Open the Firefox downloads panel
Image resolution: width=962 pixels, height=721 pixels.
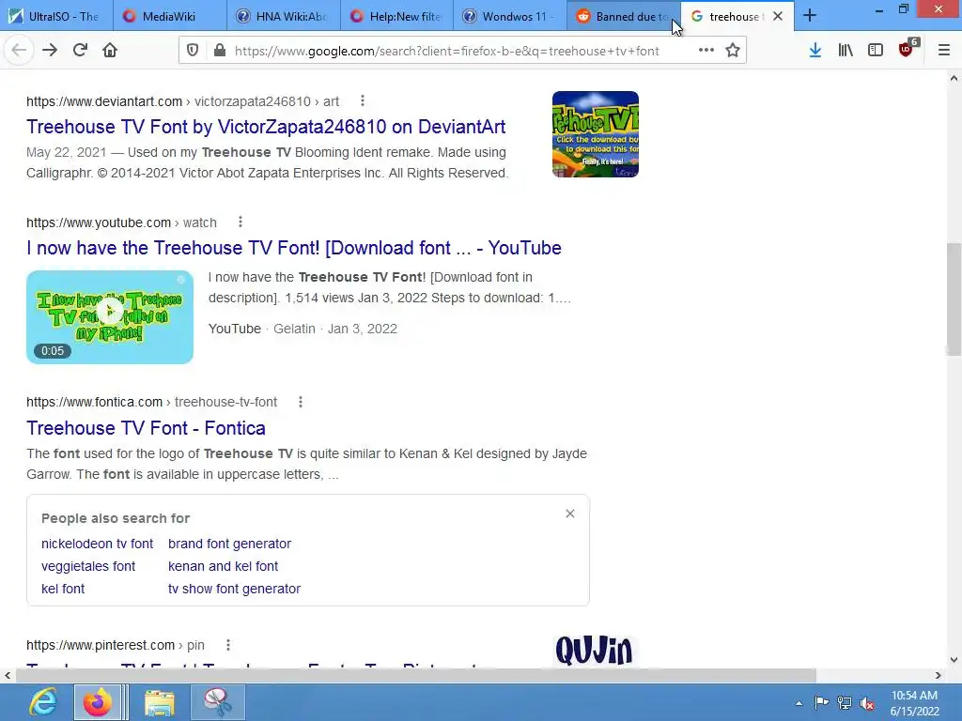815,51
